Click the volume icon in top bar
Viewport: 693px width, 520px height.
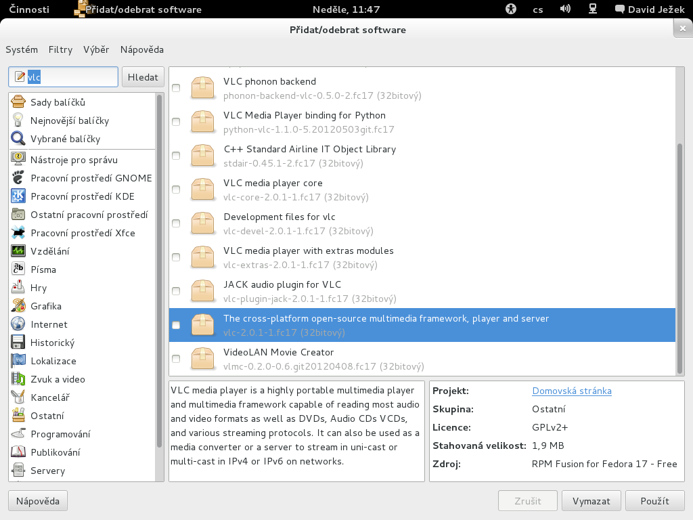(x=565, y=9)
